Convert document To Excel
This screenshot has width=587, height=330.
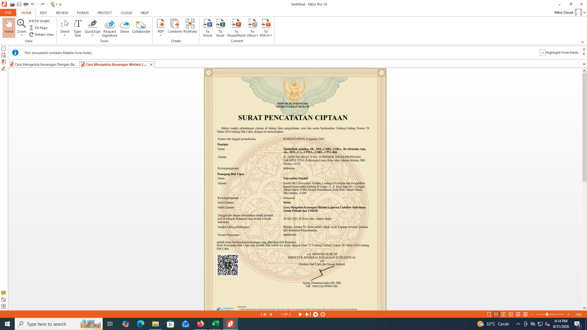(220, 28)
